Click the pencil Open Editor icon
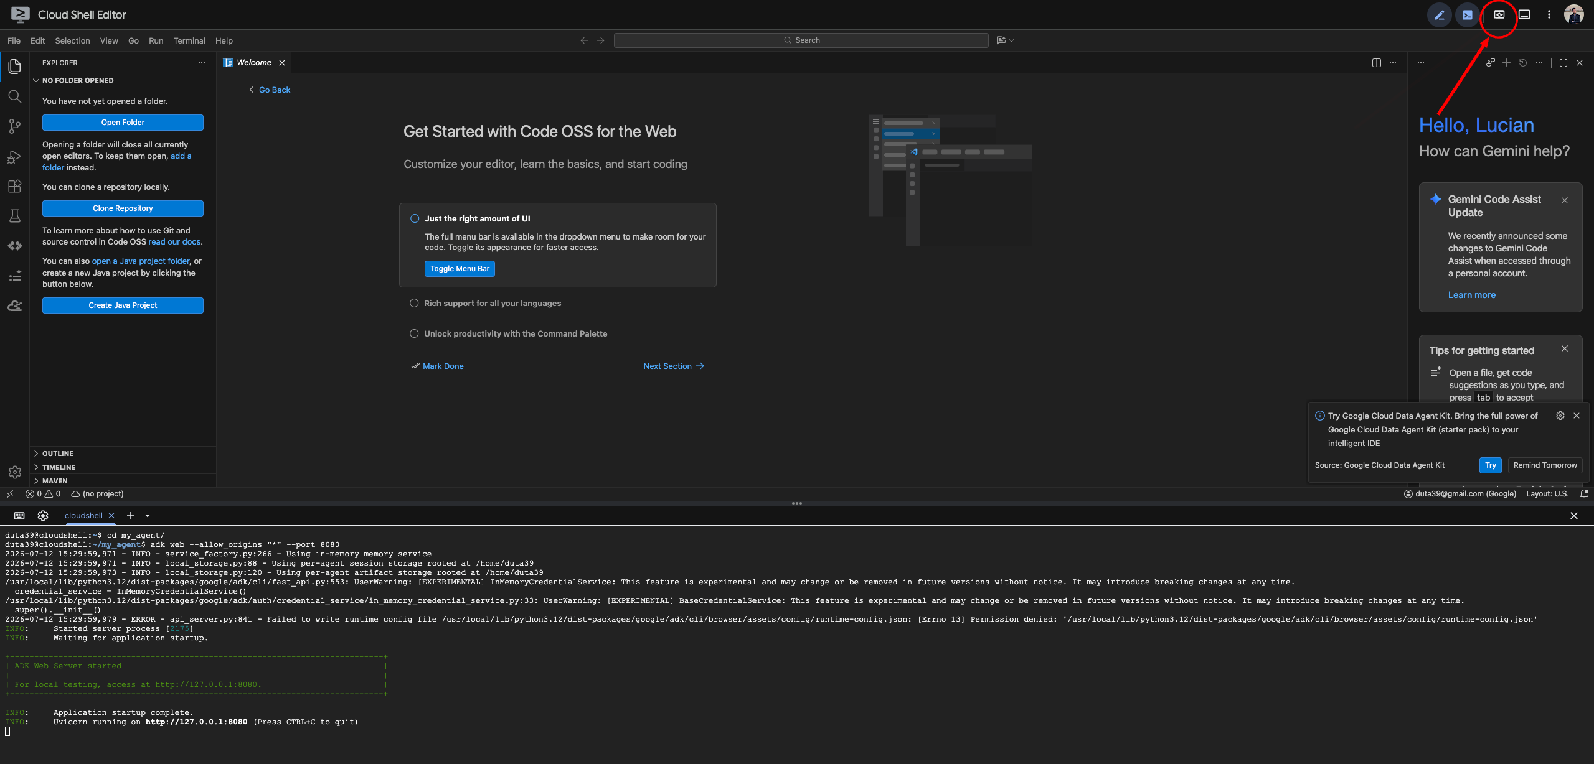 point(1440,15)
